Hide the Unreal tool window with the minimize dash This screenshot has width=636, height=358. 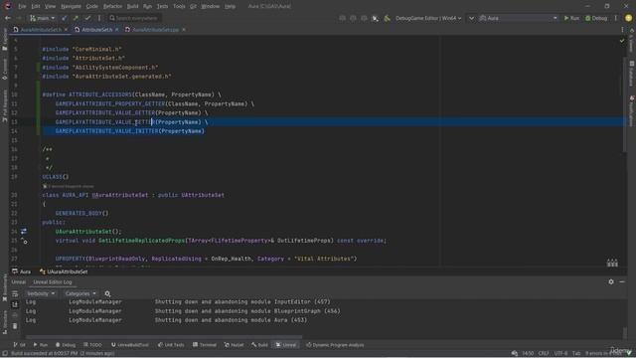pyautogui.click(x=622, y=281)
